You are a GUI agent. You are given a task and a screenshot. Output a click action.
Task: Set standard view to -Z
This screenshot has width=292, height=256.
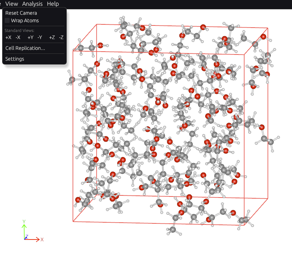pyautogui.click(x=61, y=37)
